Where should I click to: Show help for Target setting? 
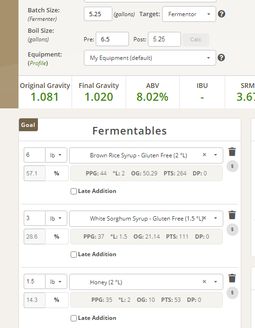click(x=221, y=14)
